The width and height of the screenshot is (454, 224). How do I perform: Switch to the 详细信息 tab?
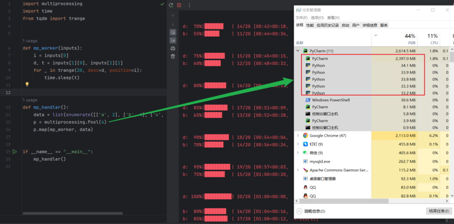pyautogui.click(x=370, y=25)
